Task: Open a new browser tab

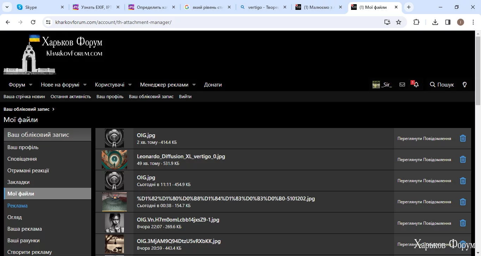Action: click(x=409, y=7)
